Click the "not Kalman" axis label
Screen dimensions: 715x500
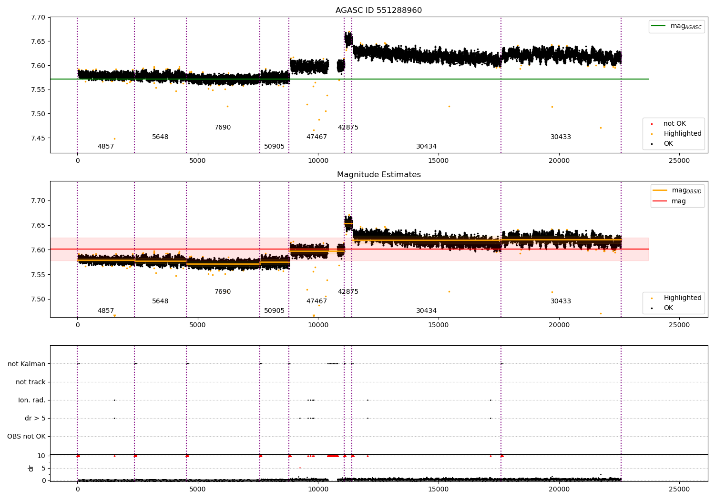point(27,364)
